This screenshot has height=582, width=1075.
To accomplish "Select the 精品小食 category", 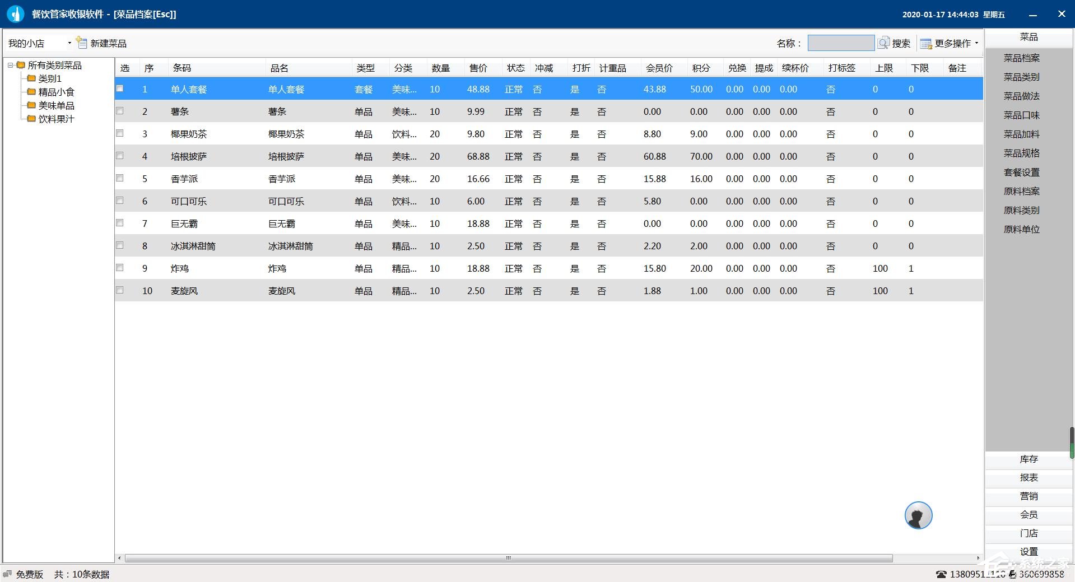I will pos(56,92).
